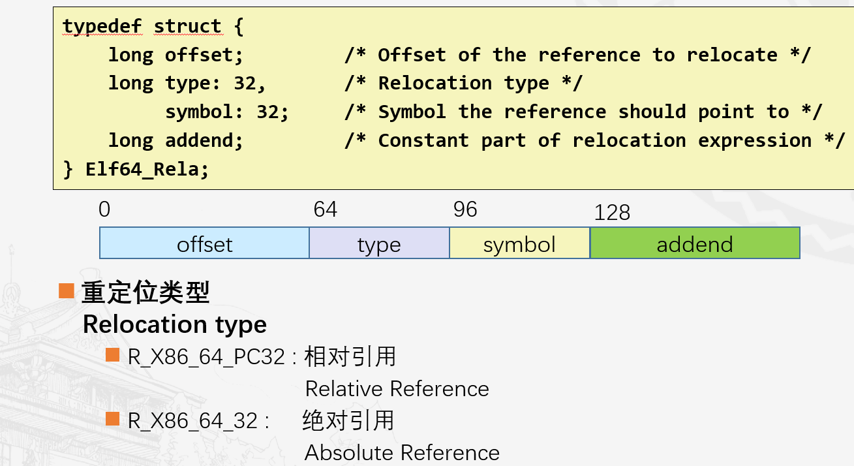Click the bit position label 128

click(x=612, y=212)
